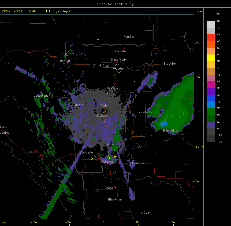Pick the red 60–65 dBZ legend swatch

tap(211, 38)
